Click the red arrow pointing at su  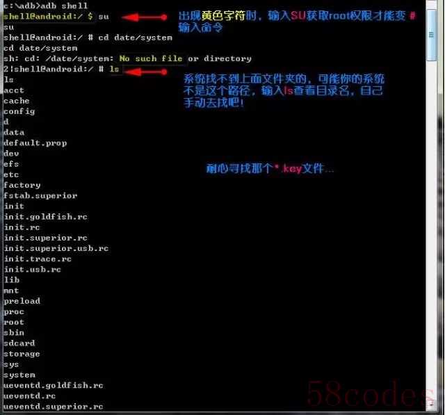144,17
